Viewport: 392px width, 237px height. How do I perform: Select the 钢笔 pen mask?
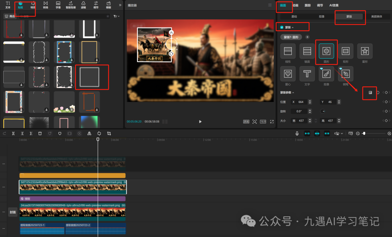(346, 74)
